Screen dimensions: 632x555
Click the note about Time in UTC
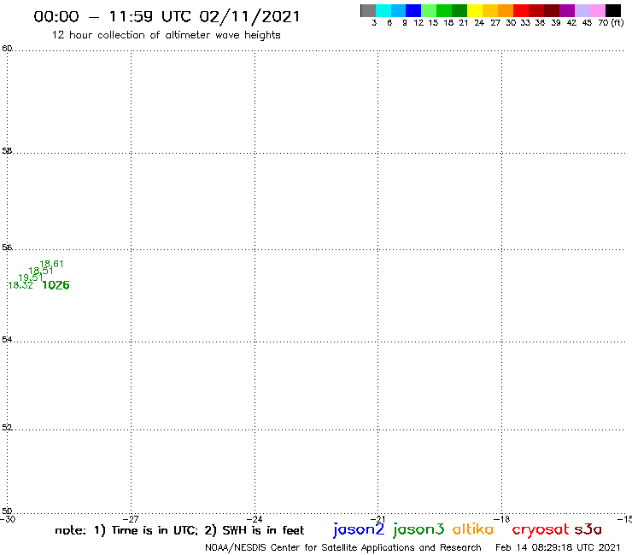point(179,530)
